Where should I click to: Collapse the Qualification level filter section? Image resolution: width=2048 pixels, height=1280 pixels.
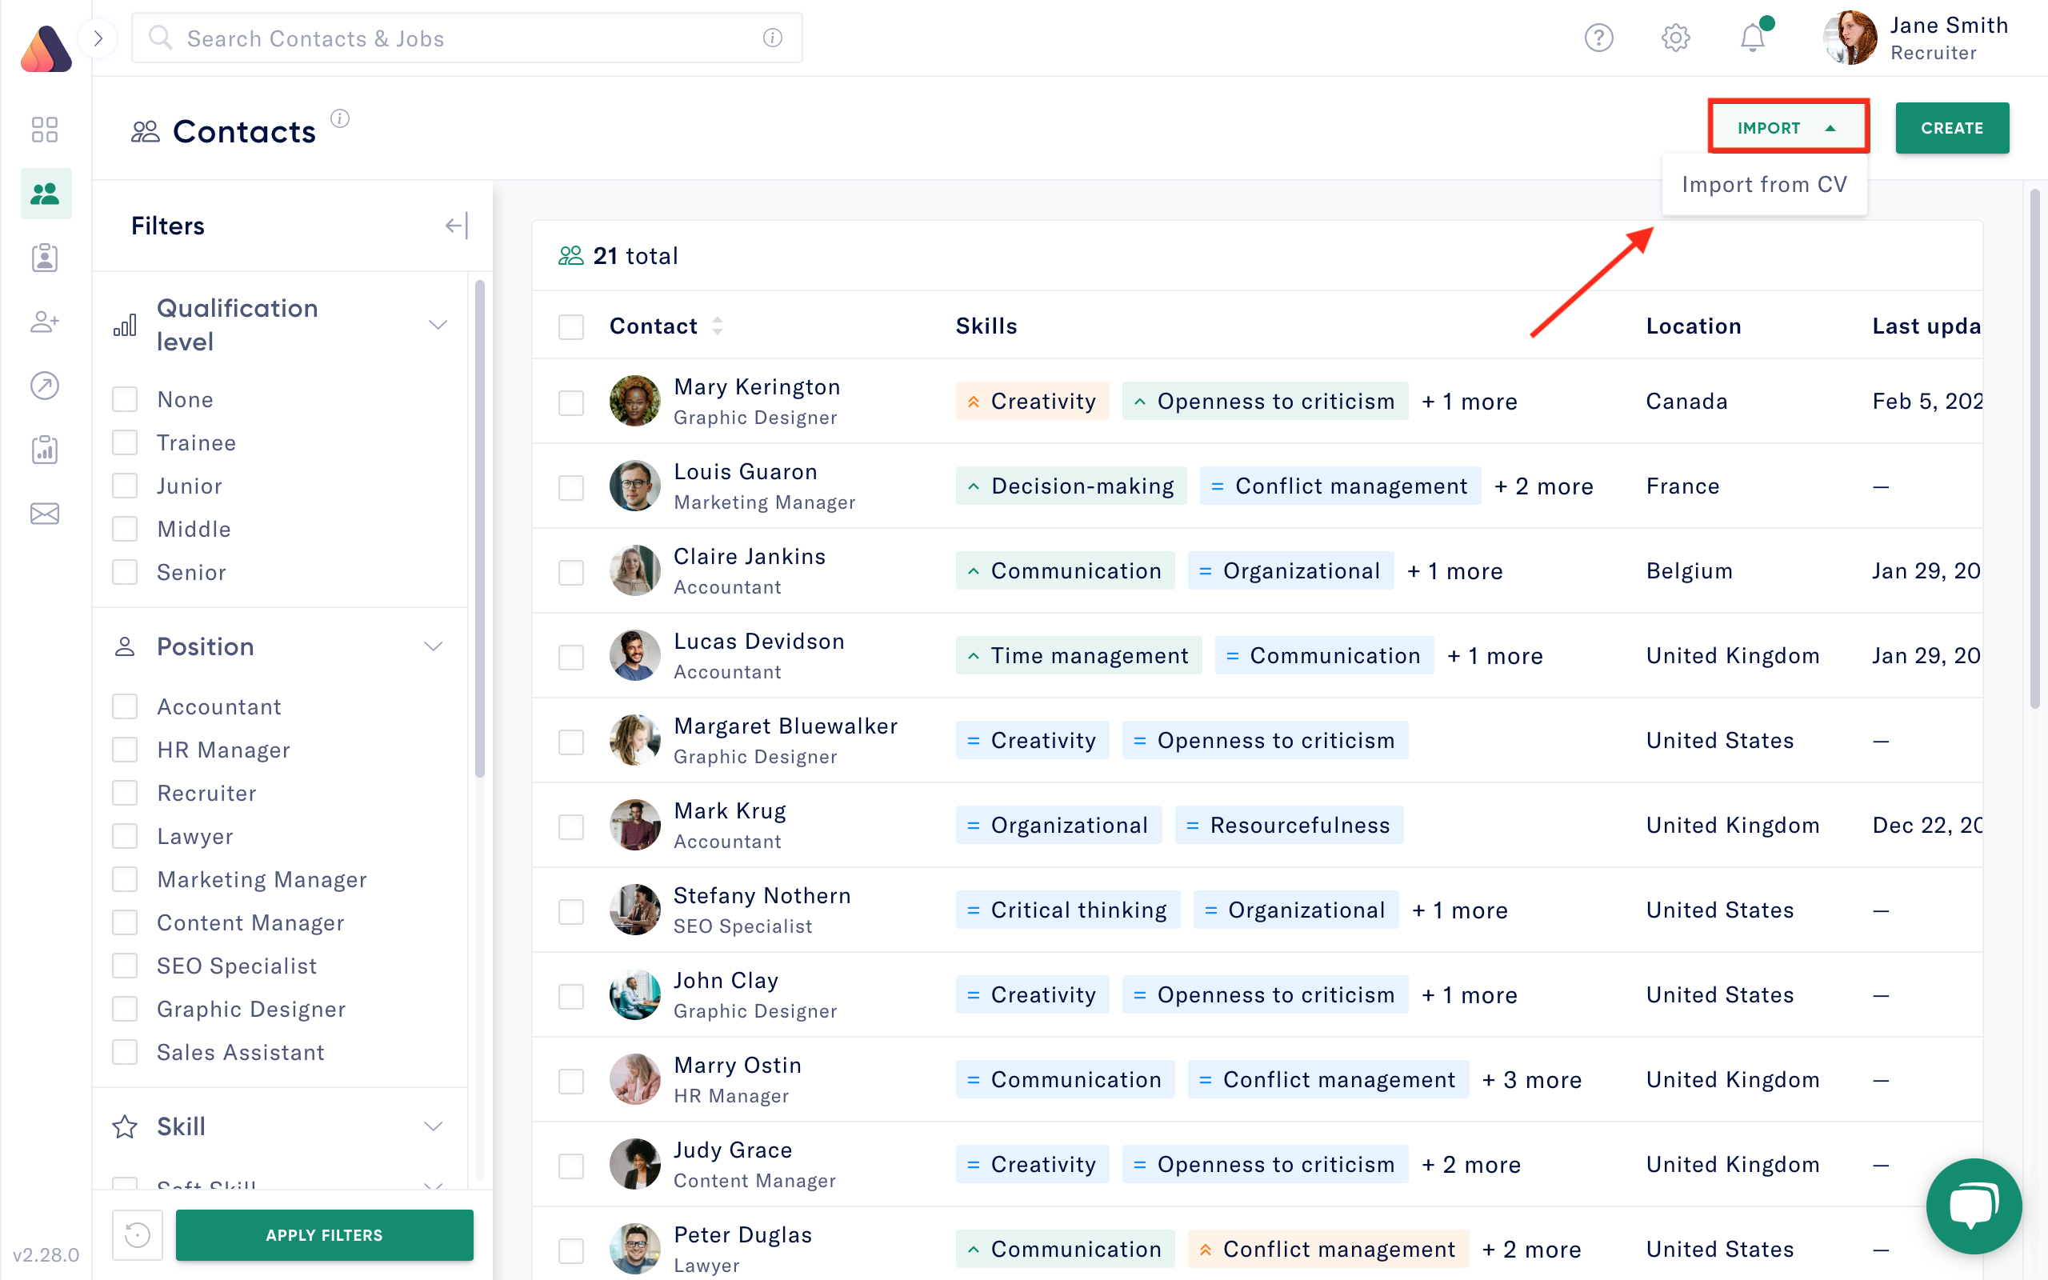(x=438, y=325)
